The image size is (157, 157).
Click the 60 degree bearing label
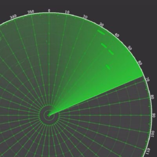click(x=140, y=63)
